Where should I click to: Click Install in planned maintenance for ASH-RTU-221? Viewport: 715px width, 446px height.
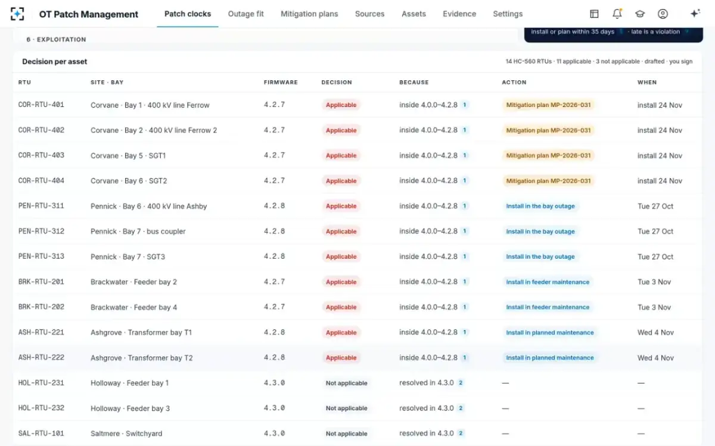(x=550, y=332)
